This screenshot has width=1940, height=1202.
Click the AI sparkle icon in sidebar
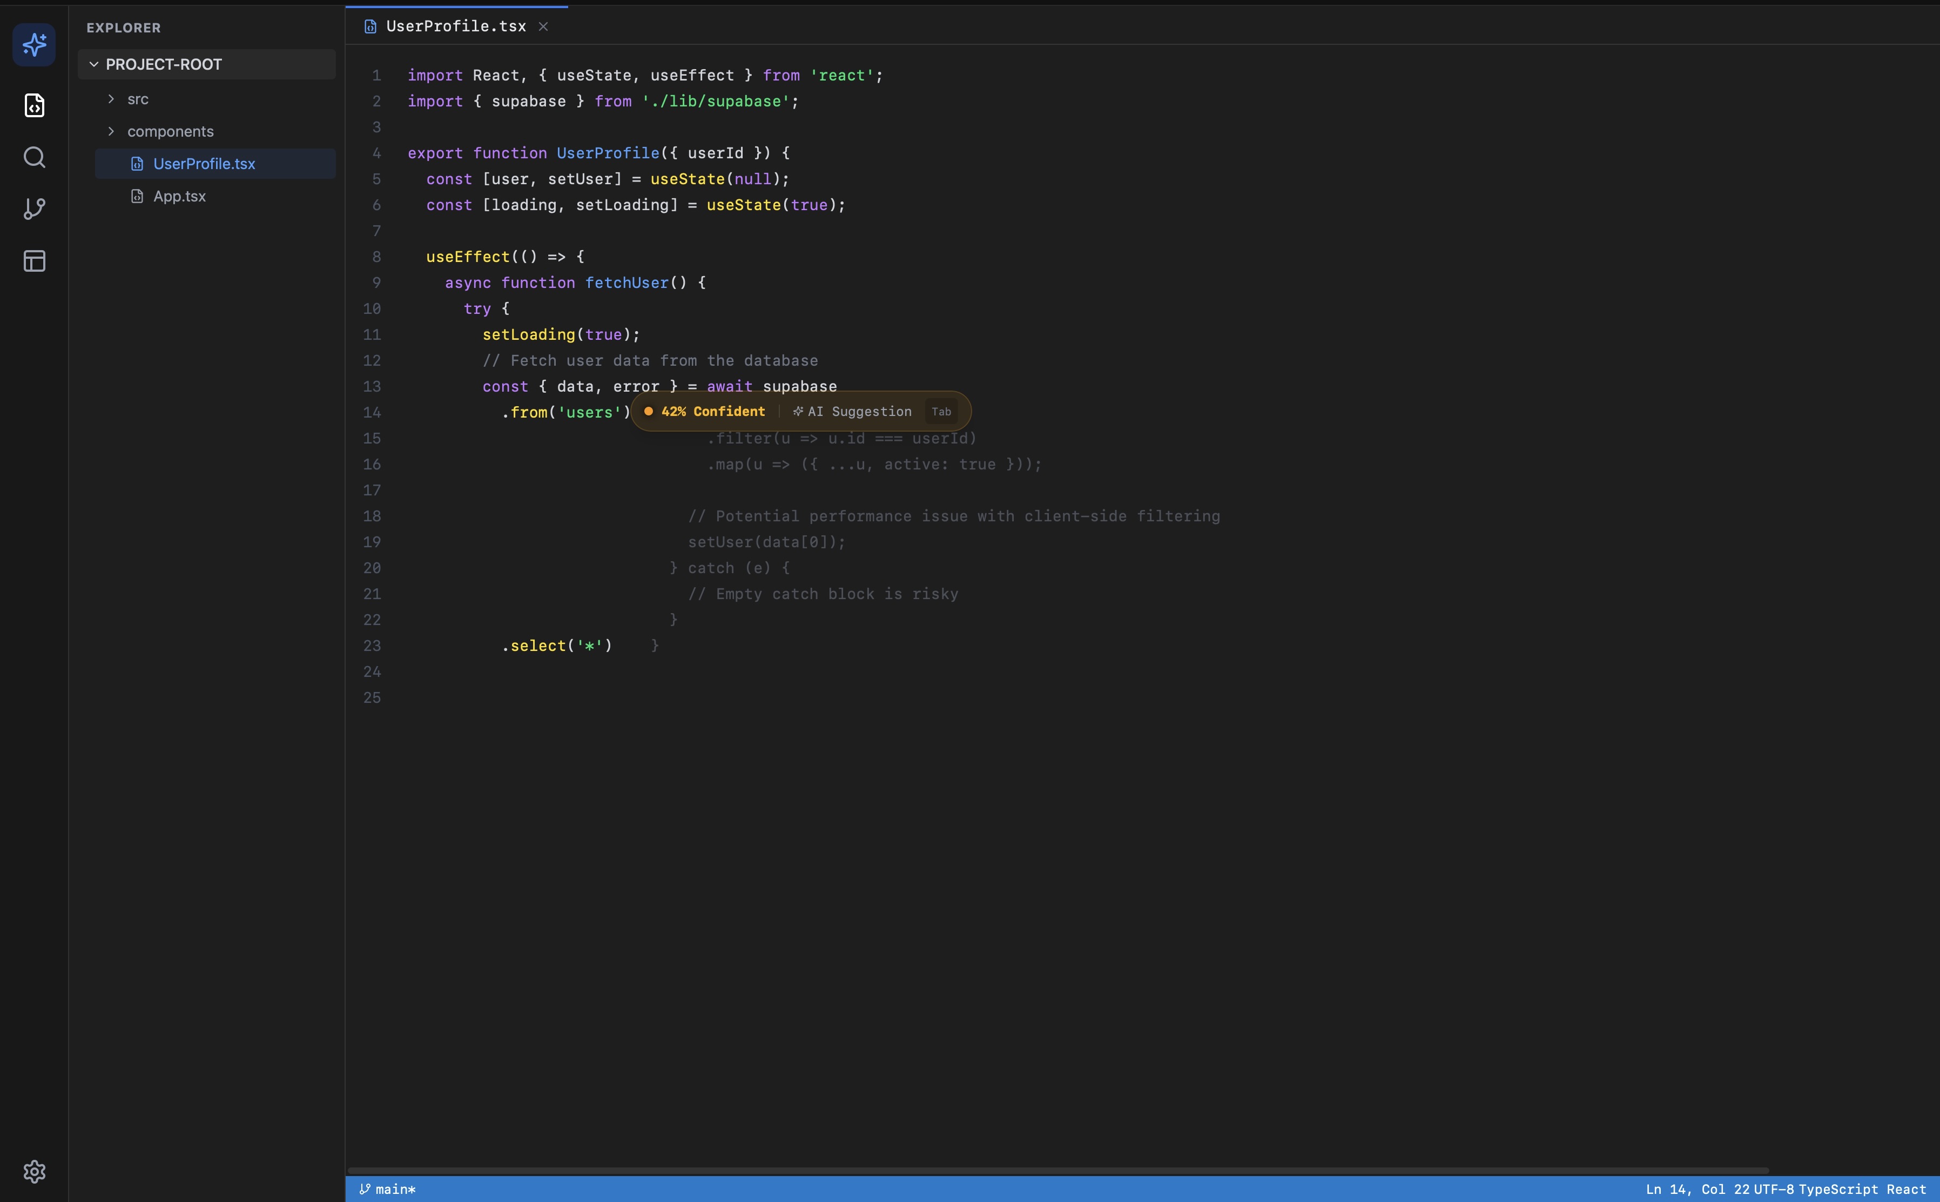(34, 44)
